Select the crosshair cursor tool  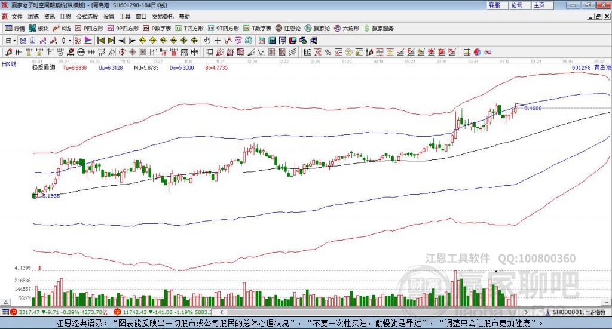pos(218,41)
